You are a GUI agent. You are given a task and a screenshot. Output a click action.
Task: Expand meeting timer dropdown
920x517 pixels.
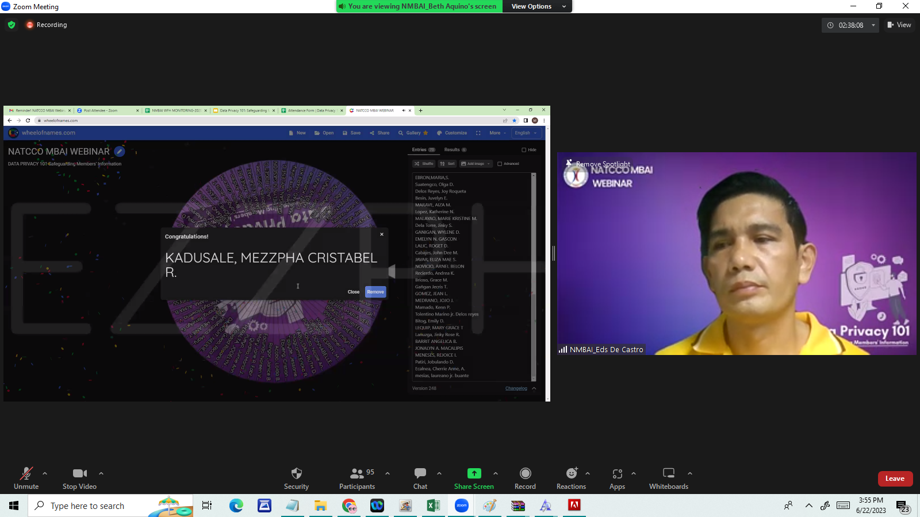point(873,25)
